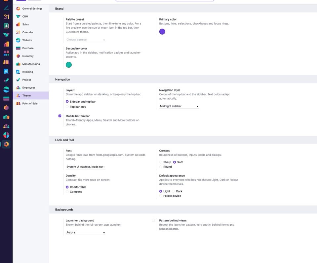317x263 pixels.
Task: Open the multicolor pie icon in the dark sidebar
Action: click(x=6, y=135)
